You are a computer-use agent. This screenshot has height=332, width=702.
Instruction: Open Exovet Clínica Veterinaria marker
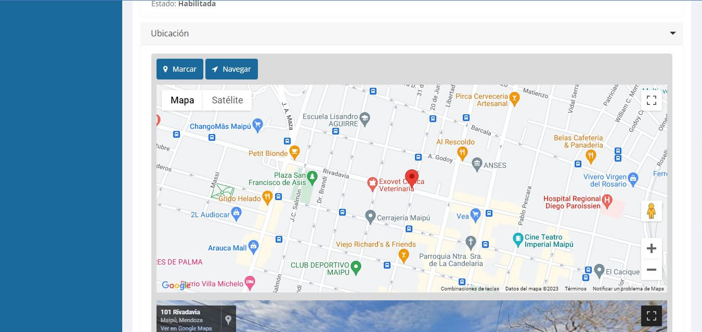(372, 182)
